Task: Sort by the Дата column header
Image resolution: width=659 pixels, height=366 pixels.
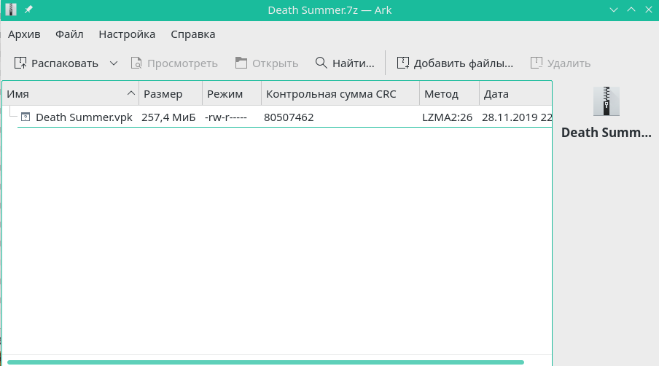Action: point(515,94)
